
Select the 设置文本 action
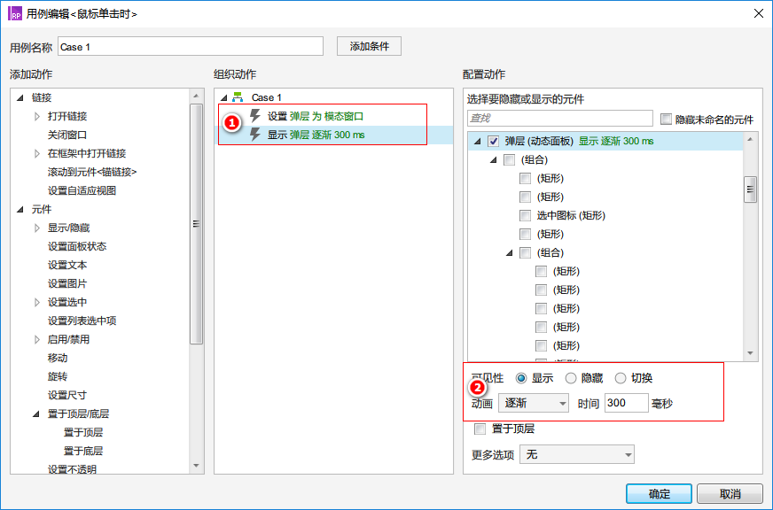[67, 265]
